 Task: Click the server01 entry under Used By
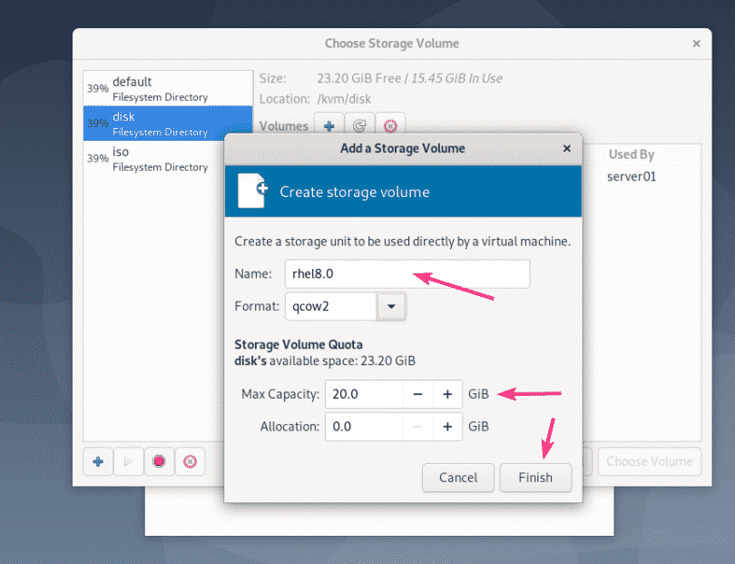pos(631,176)
